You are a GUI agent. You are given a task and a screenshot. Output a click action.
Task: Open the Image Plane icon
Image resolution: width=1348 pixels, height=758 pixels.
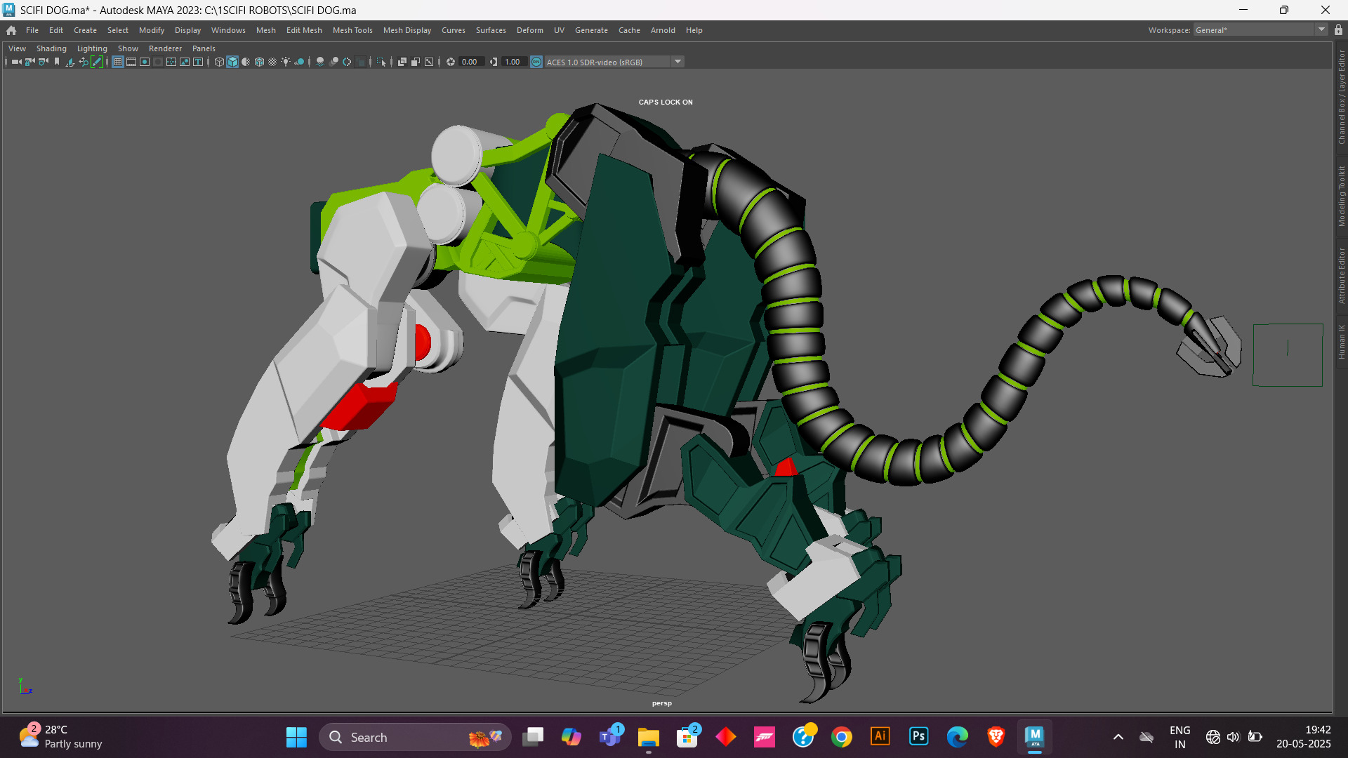(x=70, y=62)
